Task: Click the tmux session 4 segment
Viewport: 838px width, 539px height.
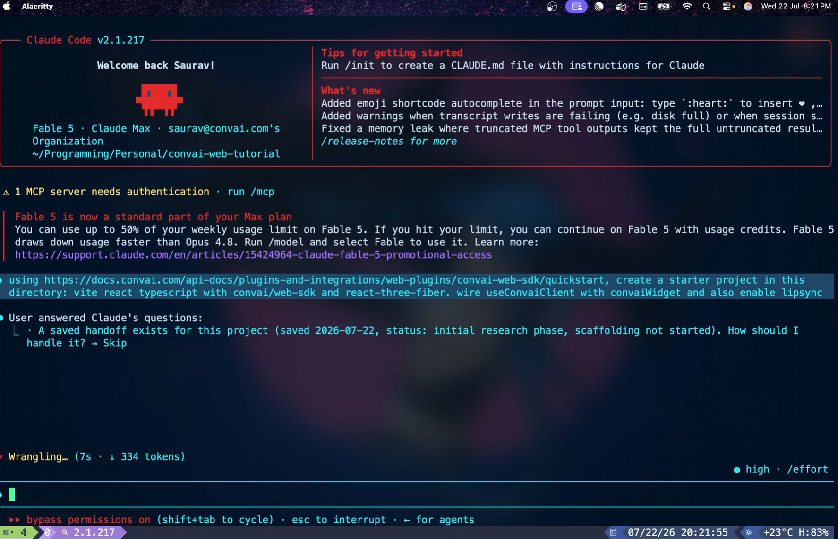Action: click(18, 532)
